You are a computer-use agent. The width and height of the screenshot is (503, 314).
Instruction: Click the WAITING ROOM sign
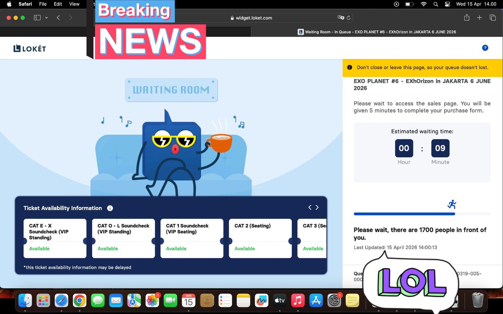point(171,90)
